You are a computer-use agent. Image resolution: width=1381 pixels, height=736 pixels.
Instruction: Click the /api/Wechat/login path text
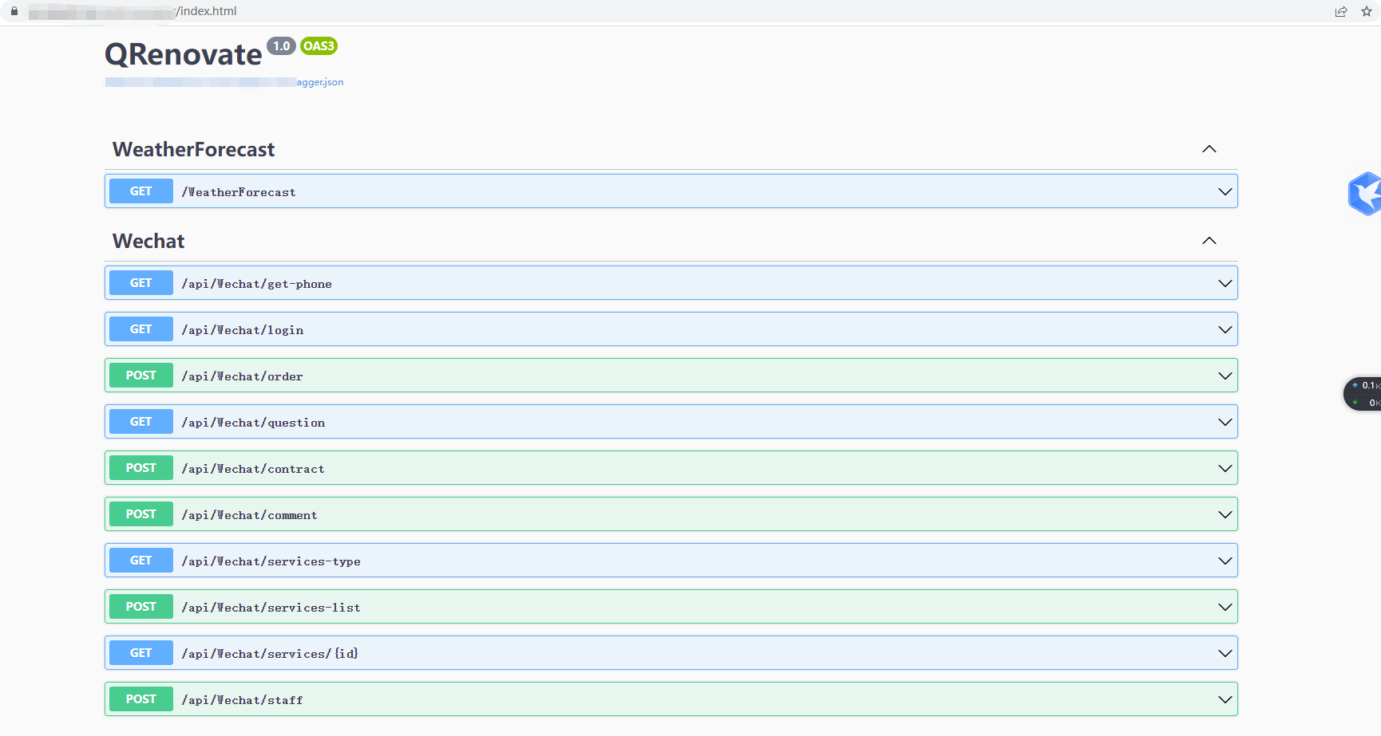tap(242, 330)
